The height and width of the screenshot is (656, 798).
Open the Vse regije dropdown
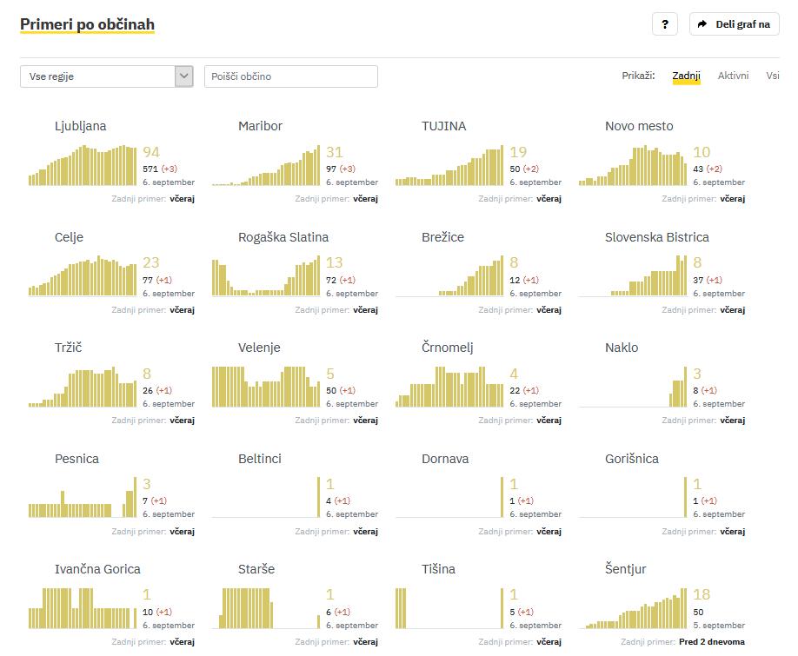pos(97,76)
